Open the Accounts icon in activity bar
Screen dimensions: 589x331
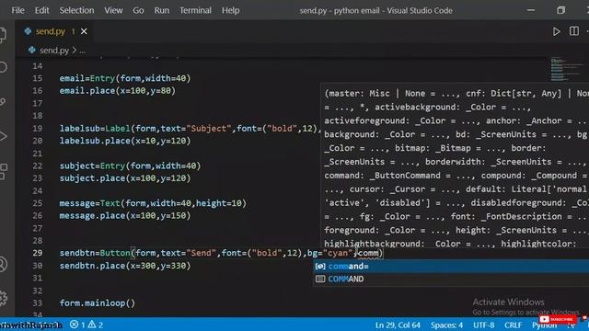tap(3, 264)
